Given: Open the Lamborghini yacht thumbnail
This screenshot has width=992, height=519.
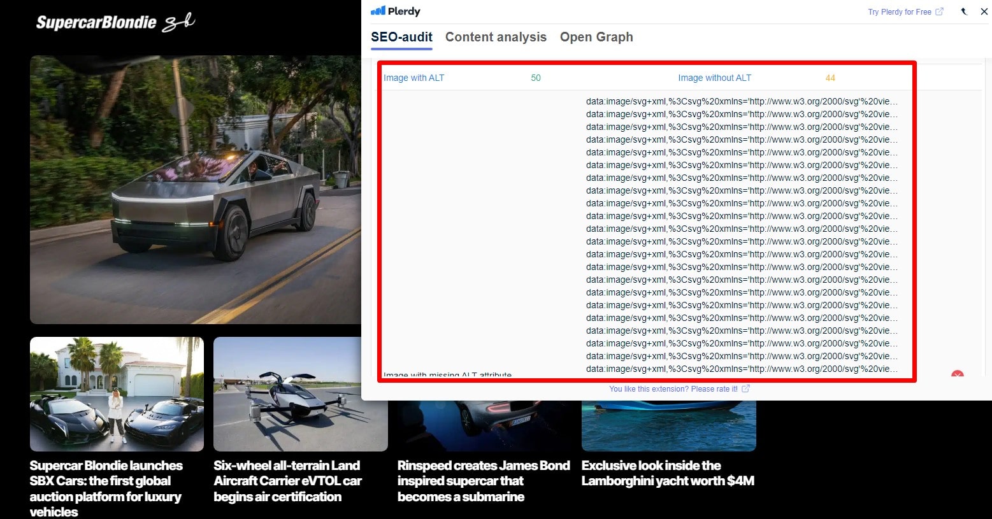Looking at the screenshot, I should [x=668, y=425].
